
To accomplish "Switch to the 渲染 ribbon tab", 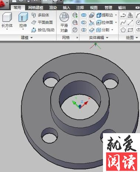I will coord(53,8).
